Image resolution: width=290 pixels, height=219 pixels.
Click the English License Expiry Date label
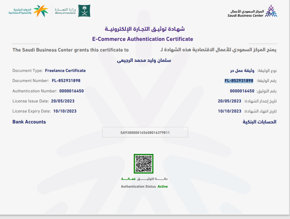[x=31, y=111]
